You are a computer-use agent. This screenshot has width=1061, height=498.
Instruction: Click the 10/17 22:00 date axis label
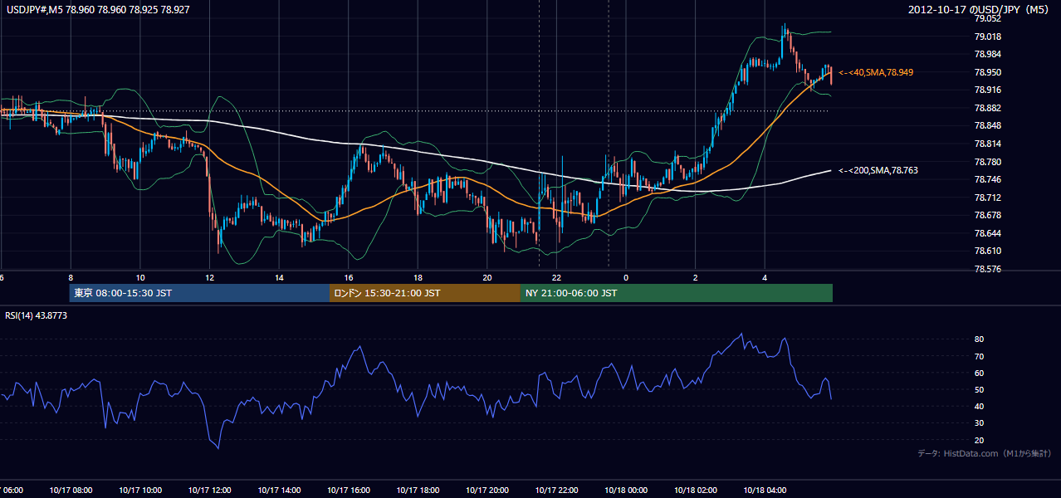click(x=557, y=491)
